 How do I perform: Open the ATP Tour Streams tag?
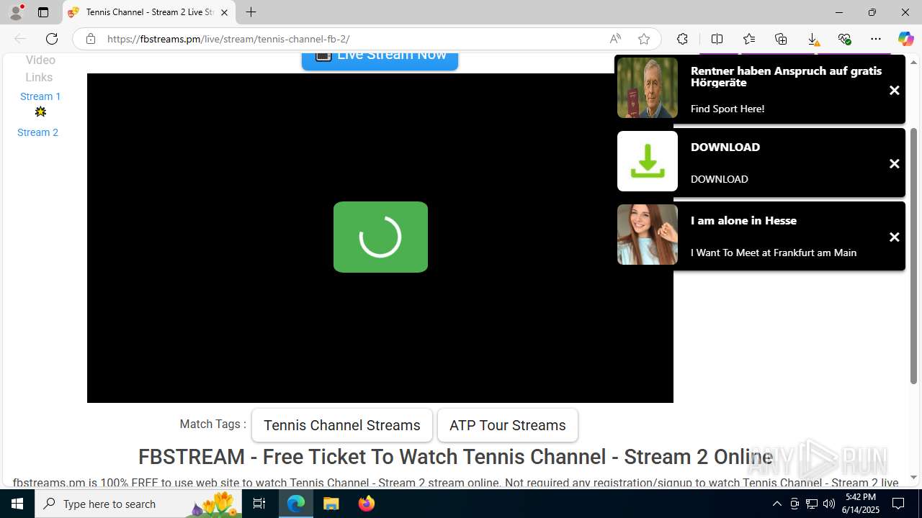pyautogui.click(x=508, y=425)
